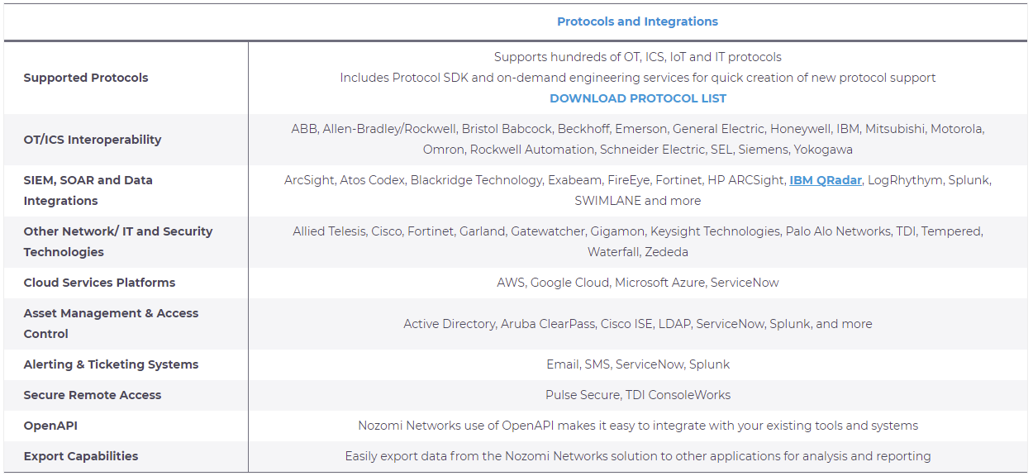The width and height of the screenshot is (1033, 476).
Task: Select the Cloud Services Platforms row label
Action: click(99, 283)
